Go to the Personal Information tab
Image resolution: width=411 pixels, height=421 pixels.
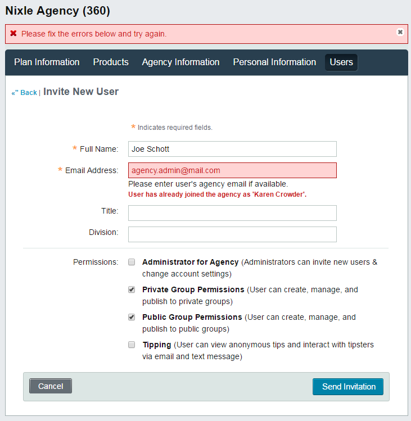point(274,62)
